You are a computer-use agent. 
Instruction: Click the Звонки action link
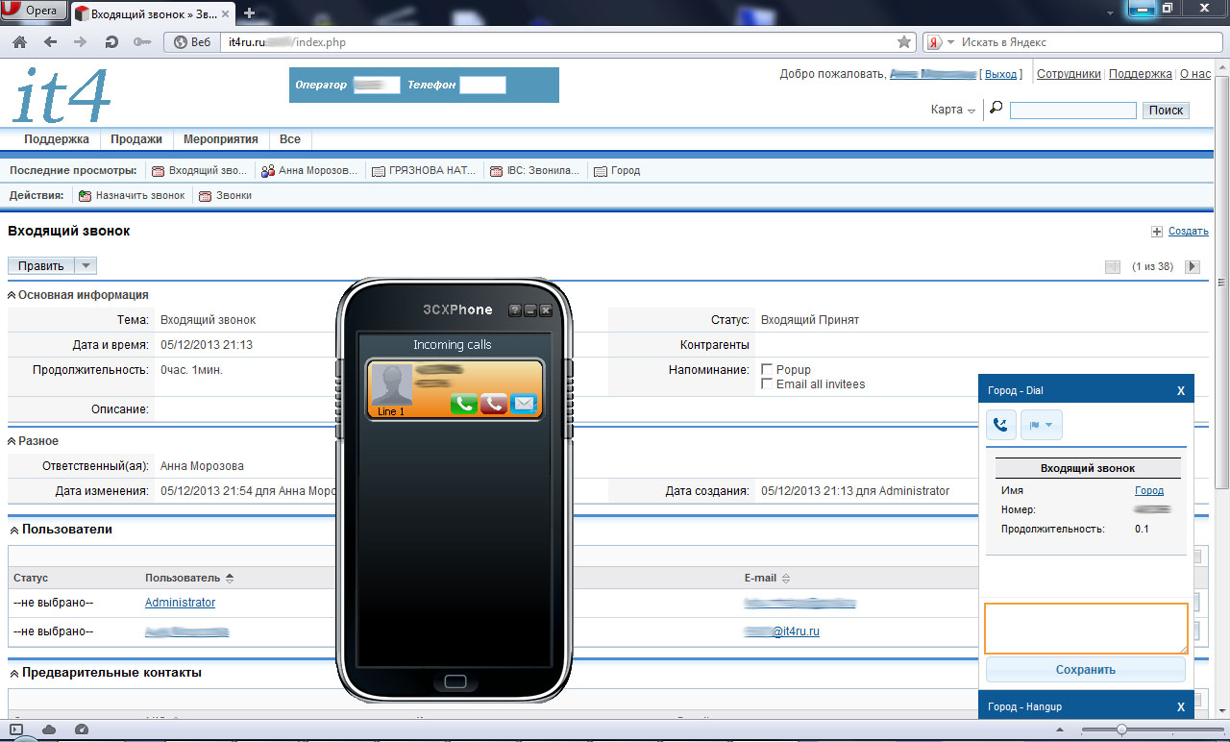[x=226, y=195]
